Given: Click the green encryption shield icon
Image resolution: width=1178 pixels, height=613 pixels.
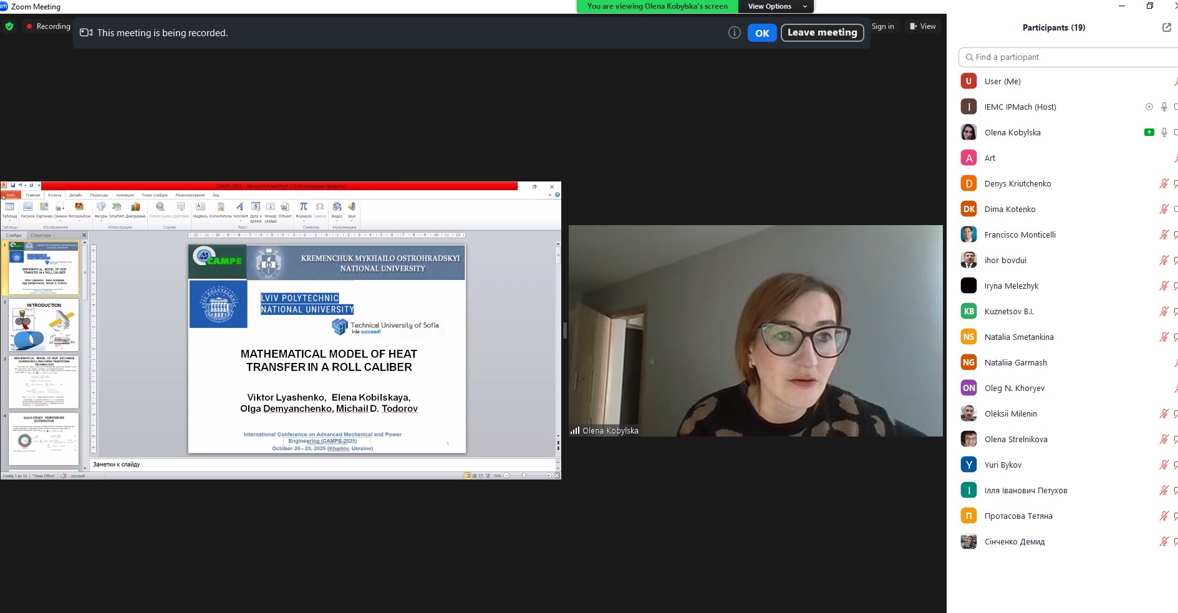Looking at the screenshot, I should (x=9, y=26).
